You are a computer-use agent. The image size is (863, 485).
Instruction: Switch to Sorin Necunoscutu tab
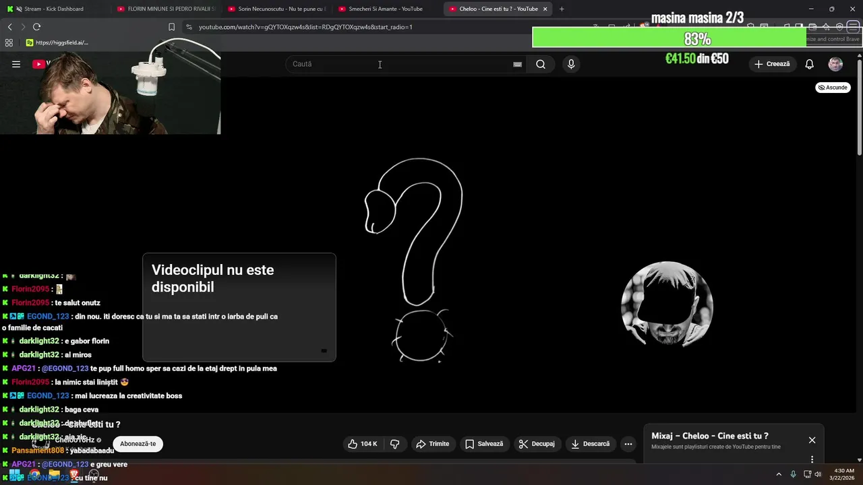(276, 9)
